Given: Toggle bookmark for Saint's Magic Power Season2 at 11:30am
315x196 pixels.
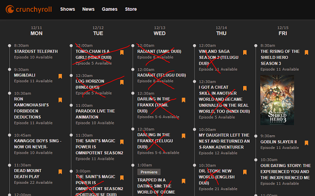Looking at the screenshot, I should (122, 142).
